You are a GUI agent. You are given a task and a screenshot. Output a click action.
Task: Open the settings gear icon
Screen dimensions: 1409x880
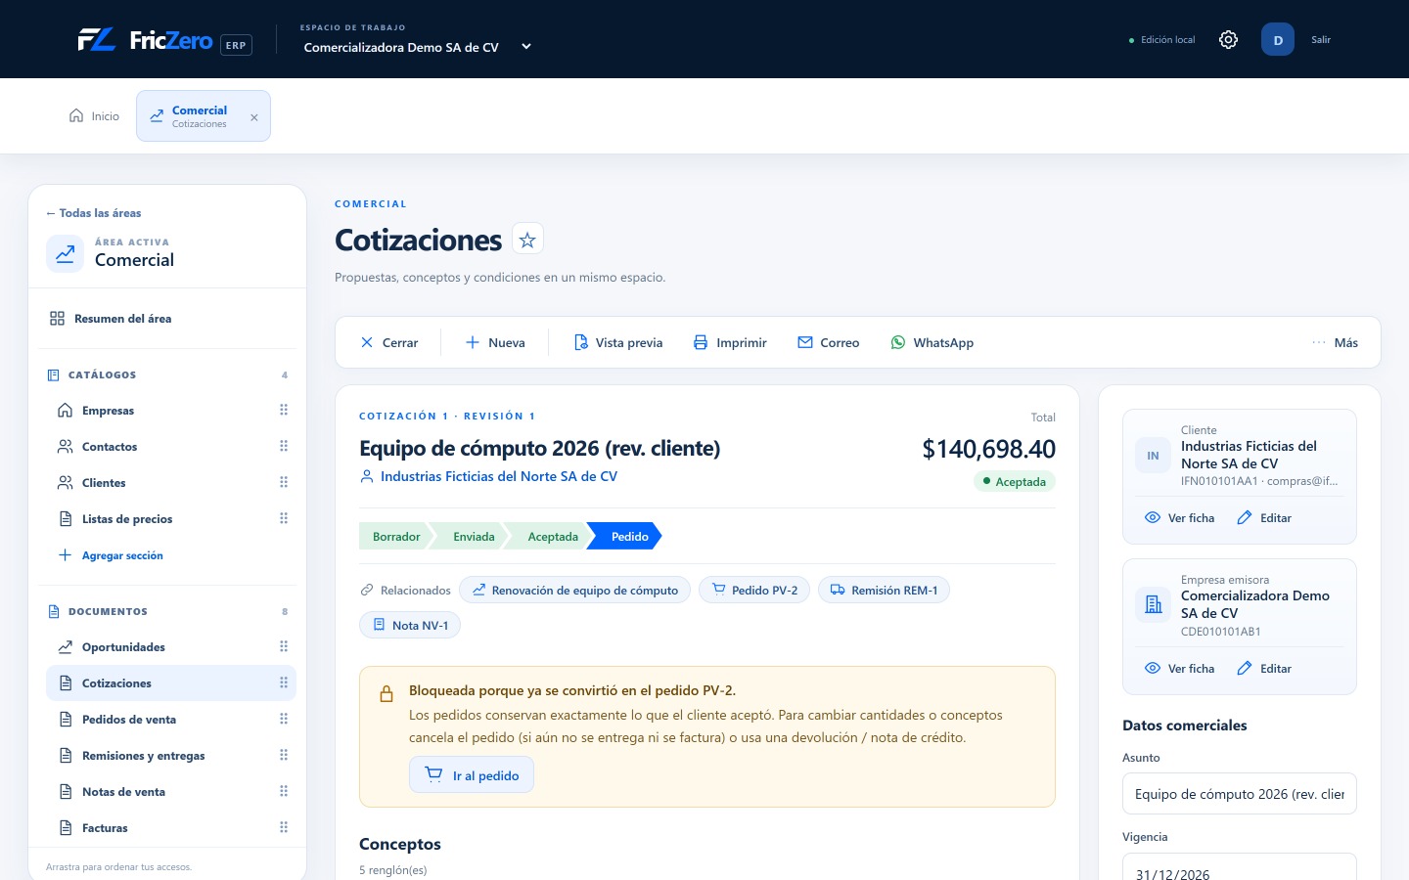1228,40
